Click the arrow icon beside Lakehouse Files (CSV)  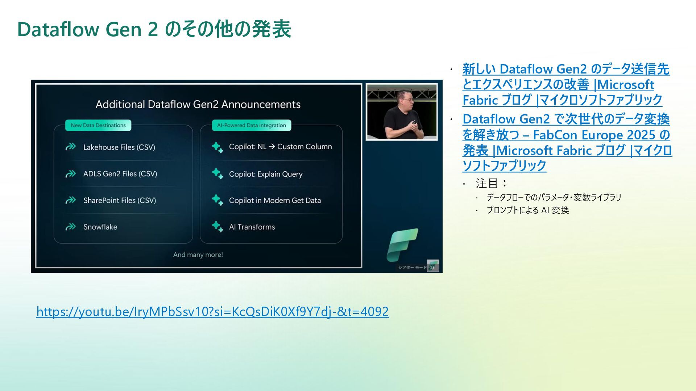70,147
